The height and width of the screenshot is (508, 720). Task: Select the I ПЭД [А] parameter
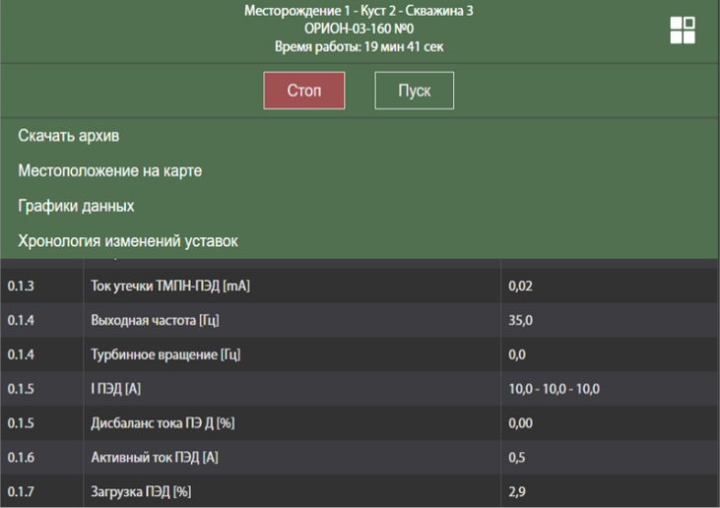pyautogui.click(x=116, y=390)
